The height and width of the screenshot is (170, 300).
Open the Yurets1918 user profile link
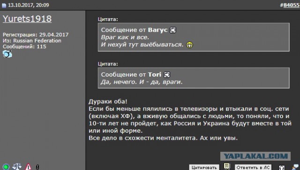(x=27, y=19)
